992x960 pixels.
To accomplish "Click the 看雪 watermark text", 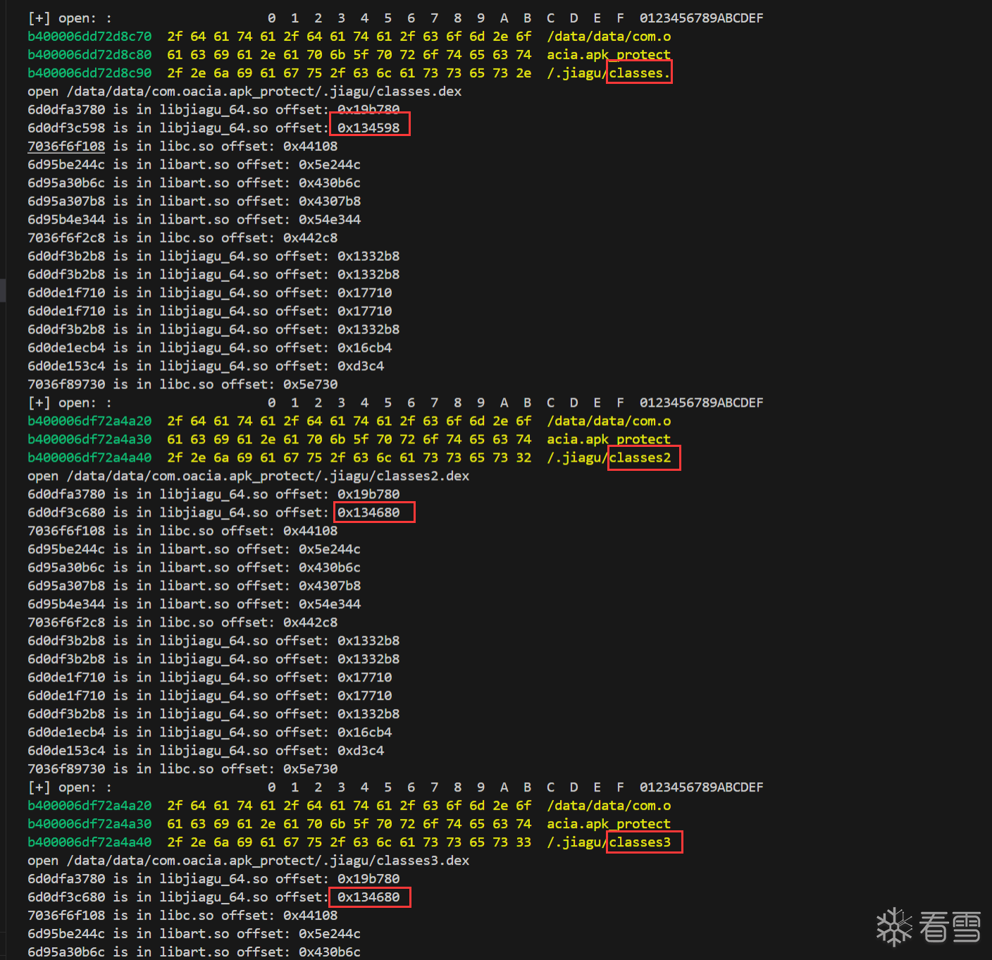I will pyautogui.click(x=950, y=927).
